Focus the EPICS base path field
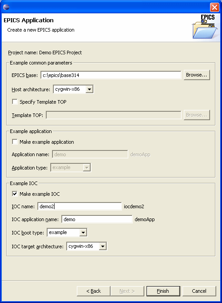This screenshot has width=222, height=303. [x=111, y=75]
